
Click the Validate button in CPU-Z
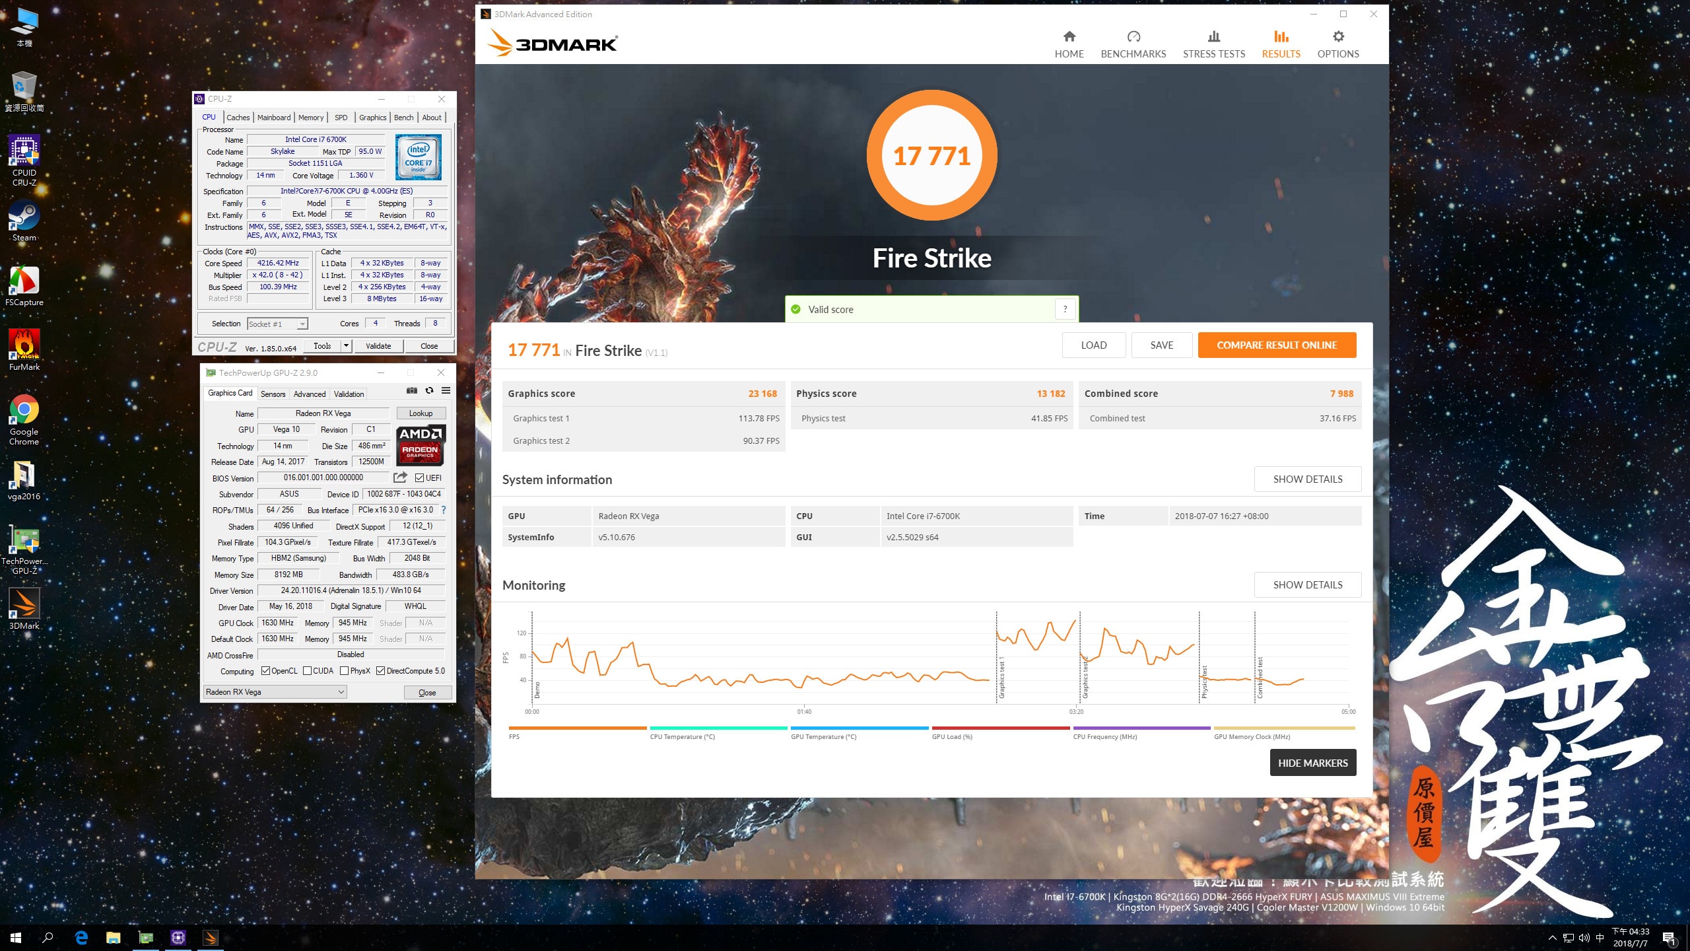click(x=378, y=345)
